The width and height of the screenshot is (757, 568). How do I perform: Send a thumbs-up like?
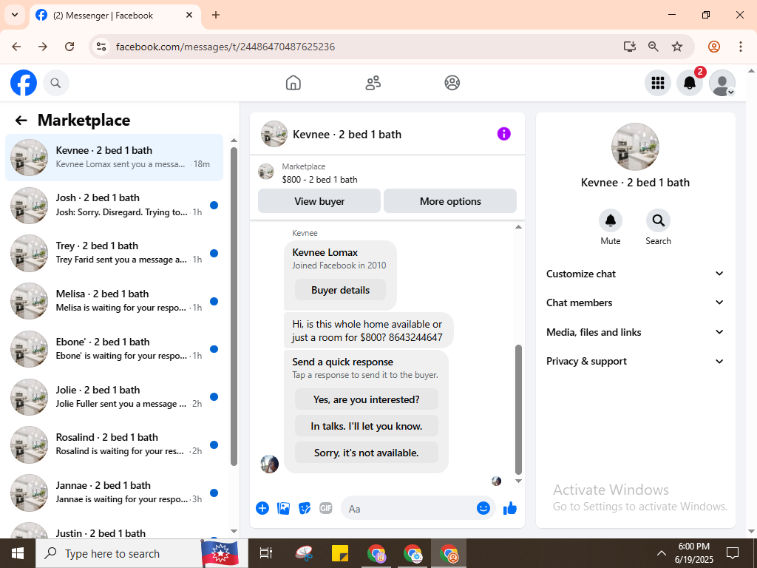tap(510, 508)
